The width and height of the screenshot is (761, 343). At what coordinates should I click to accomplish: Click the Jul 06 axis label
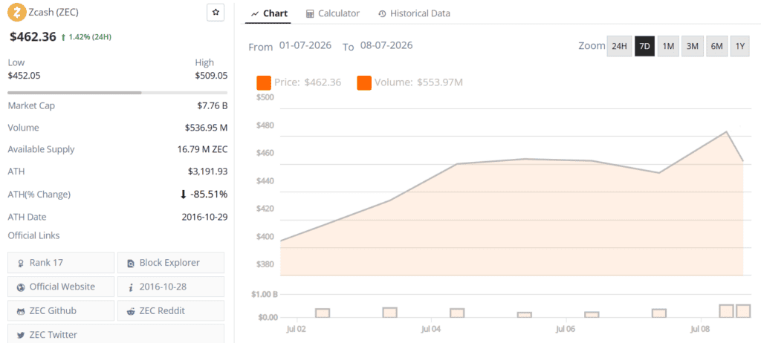coord(566,330)
